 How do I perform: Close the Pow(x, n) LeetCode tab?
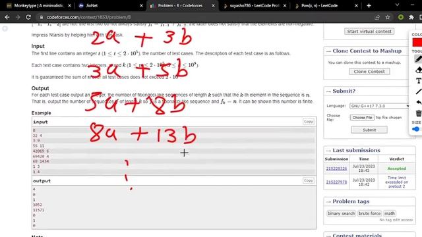point(356,5)
